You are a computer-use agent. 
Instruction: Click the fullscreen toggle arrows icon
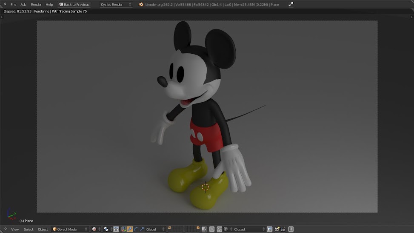pos(291,4)
